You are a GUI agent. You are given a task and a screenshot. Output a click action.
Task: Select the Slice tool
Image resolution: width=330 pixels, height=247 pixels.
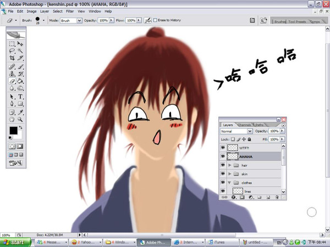point(20,58)
